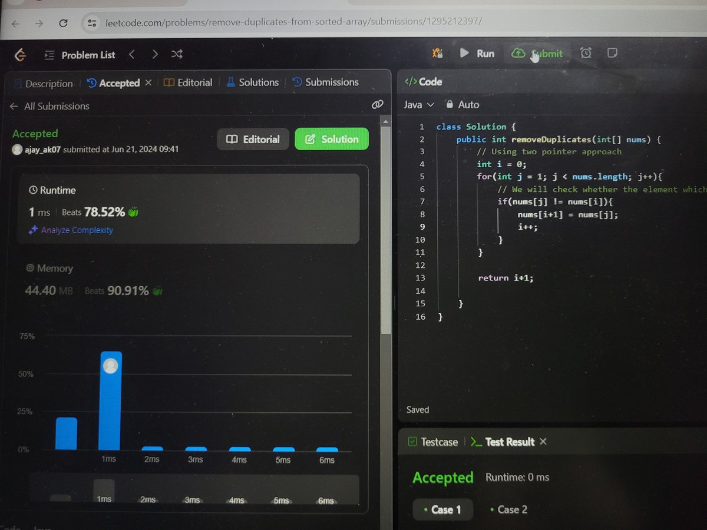Open the Java language dropdown

[x=419, y=105]
